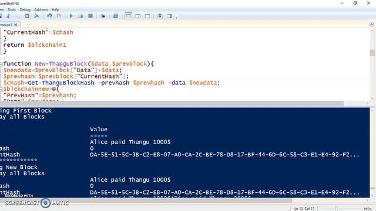This screenshot has width=376, height=211.
Task: Open the Help menu
Action: pyautogui.click(x=55, y=9)
